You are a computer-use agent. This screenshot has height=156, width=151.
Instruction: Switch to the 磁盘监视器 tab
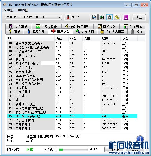pos(47,26)
